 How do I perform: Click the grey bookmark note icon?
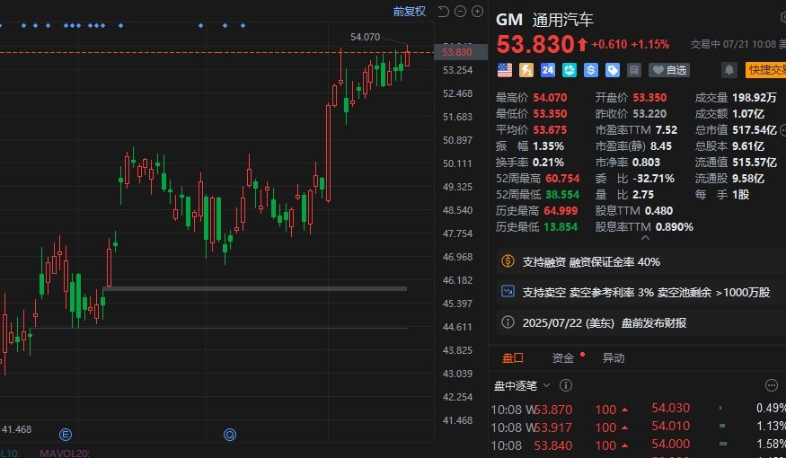[633, 70]
